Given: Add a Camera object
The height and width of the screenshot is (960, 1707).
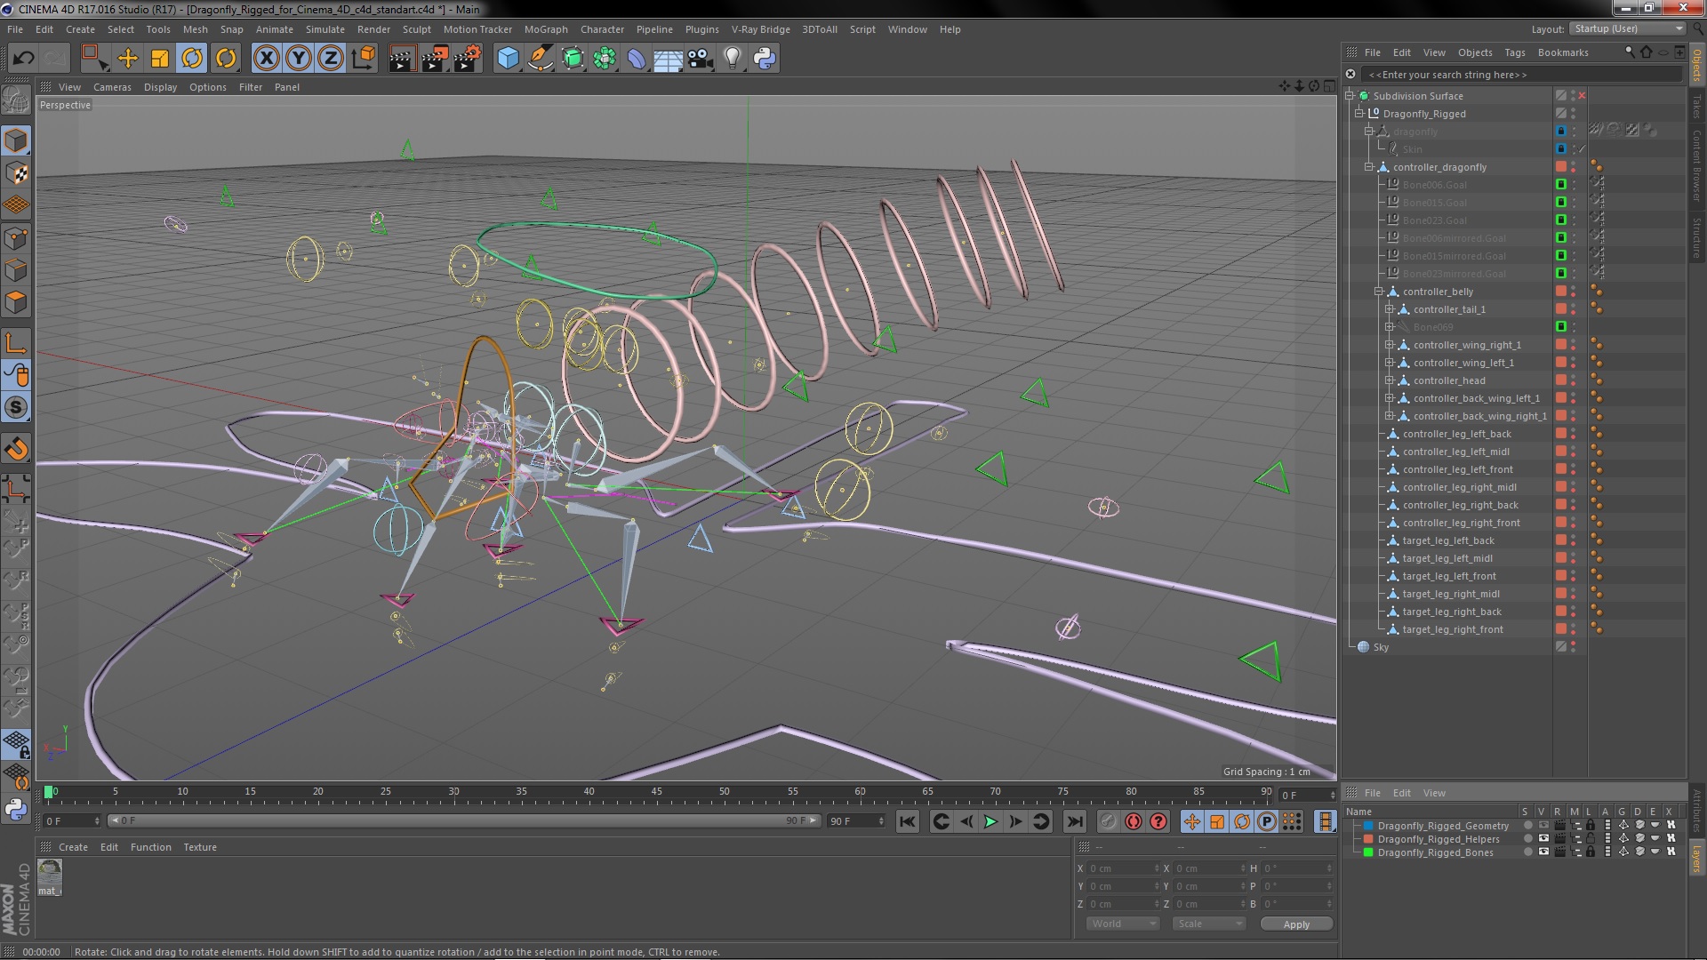Looking at the screenshot, I should click(701, 59).
